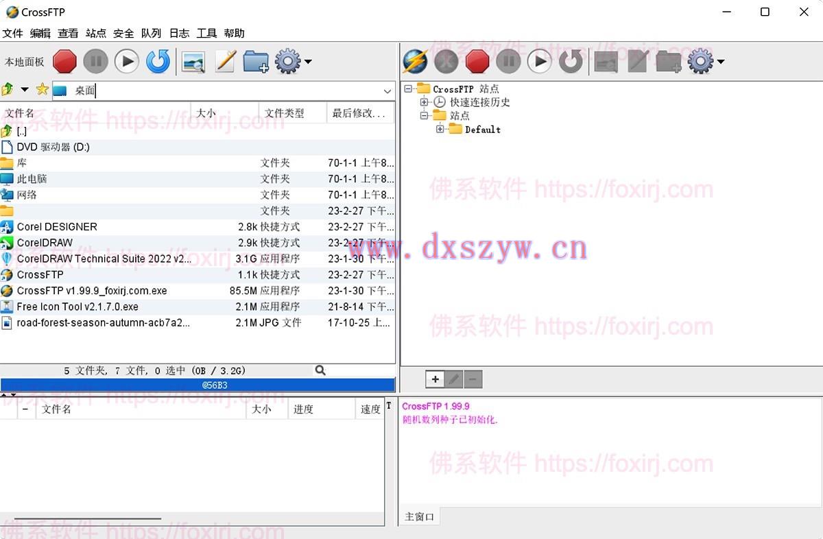This screenshot has height=539, width=823.
Task: Click the grey pause button in remote toolbar
Action: coord(508,62)
